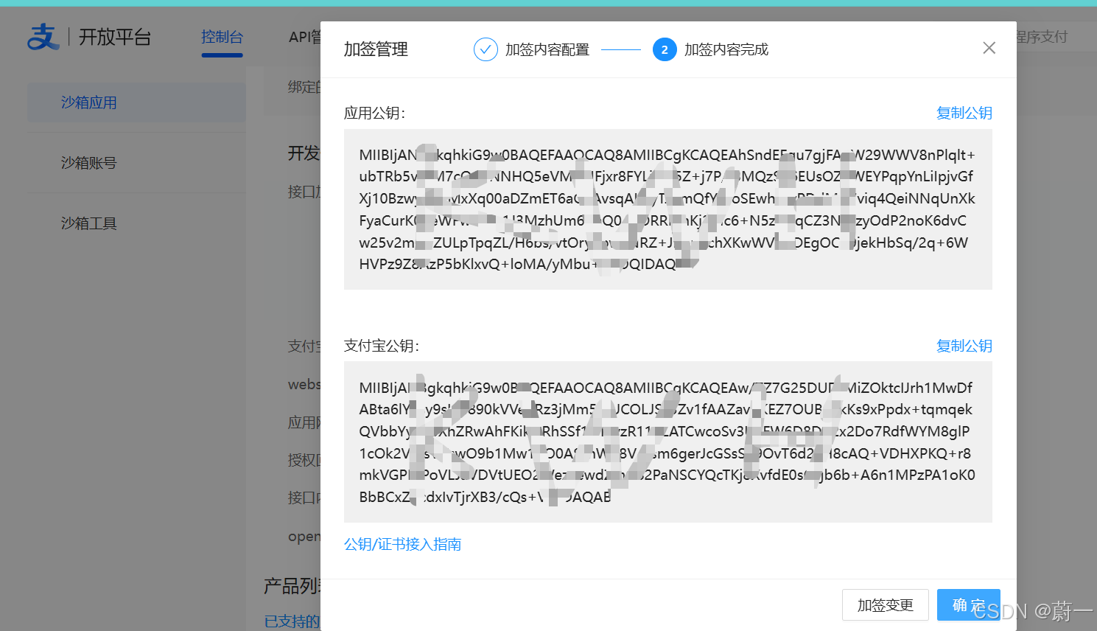This screenshot has width=1097, height=631.
Task: Confirm with the 确定 button
Action: pos(968,605)
